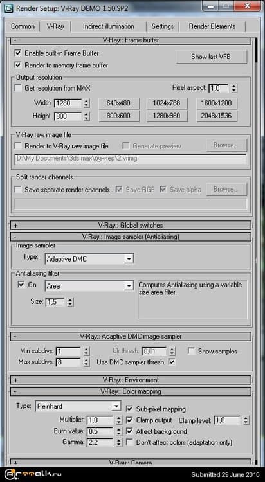265x482 pixels.
Task: Click the 3ds Max icon in title bar
Action: point(9,8)
